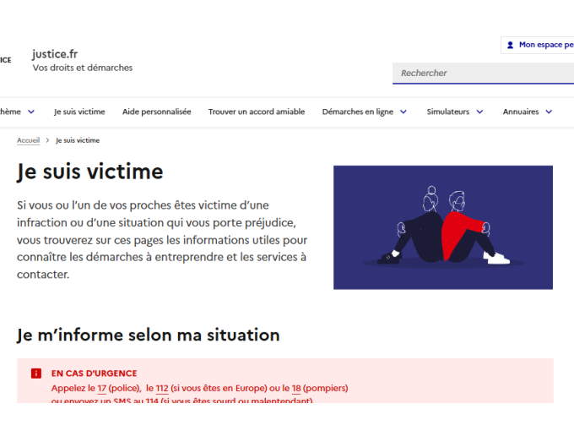Open the Annuaires menu label

(521, 112)
